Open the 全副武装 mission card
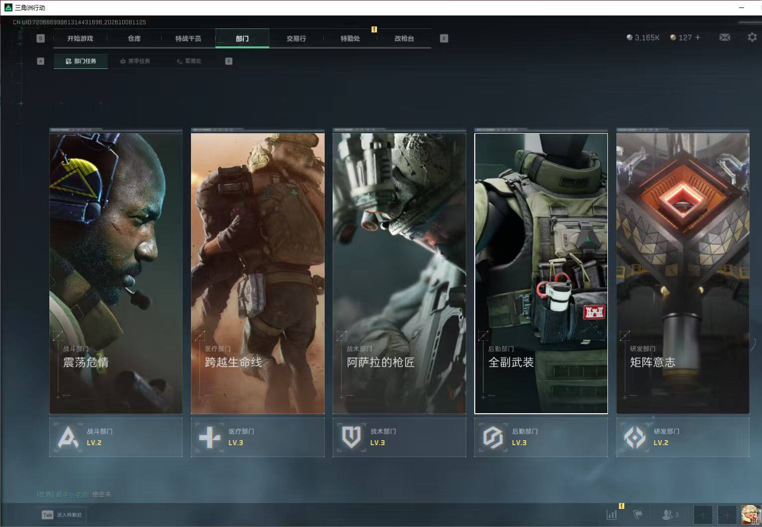762x527 pixels. (x=541, y=273)
